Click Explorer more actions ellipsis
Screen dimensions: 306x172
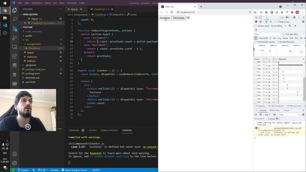pyautogui.click(x=61, y=9)
